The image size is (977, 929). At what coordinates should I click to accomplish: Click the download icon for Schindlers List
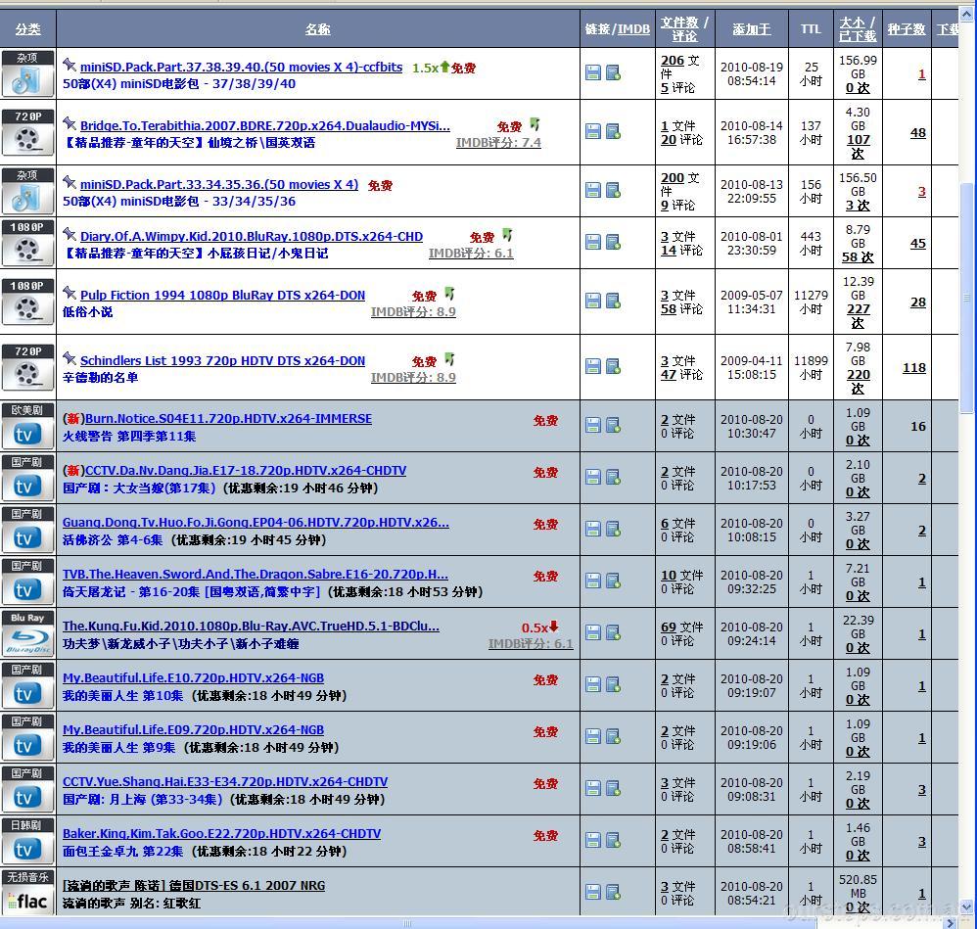(x=593, y=366)
